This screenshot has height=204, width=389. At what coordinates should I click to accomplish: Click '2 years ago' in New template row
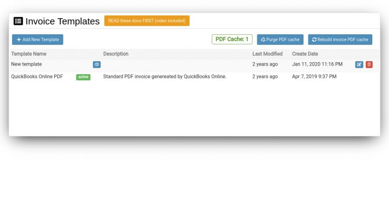coord(265,64)
